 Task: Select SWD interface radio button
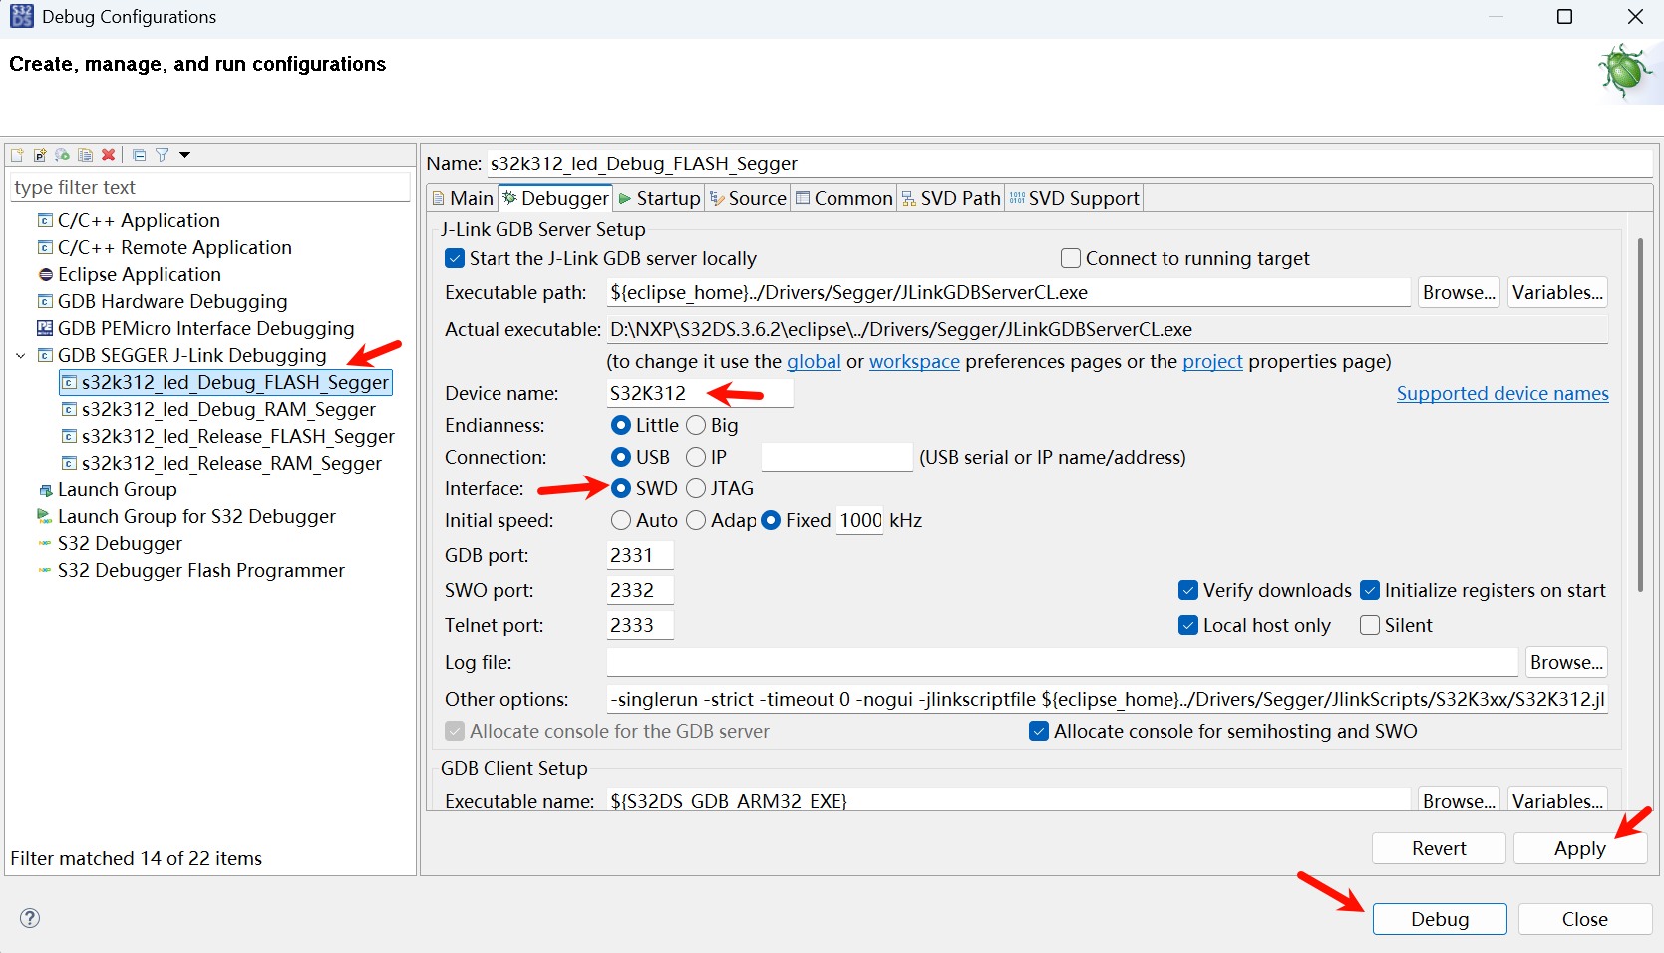coord(620,488)
